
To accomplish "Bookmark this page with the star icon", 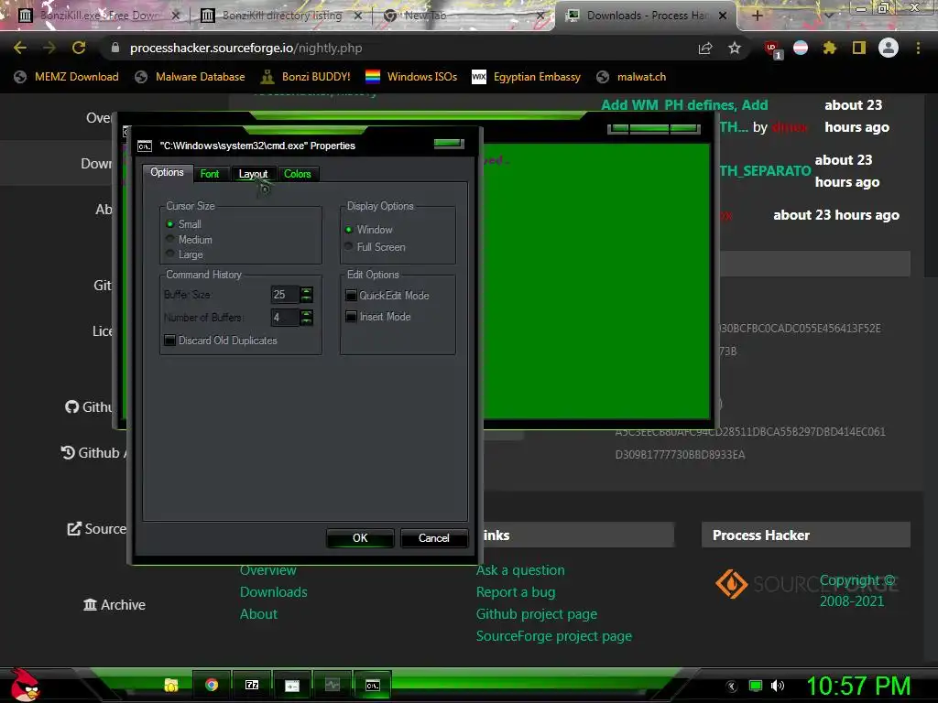I will point(735,48).
